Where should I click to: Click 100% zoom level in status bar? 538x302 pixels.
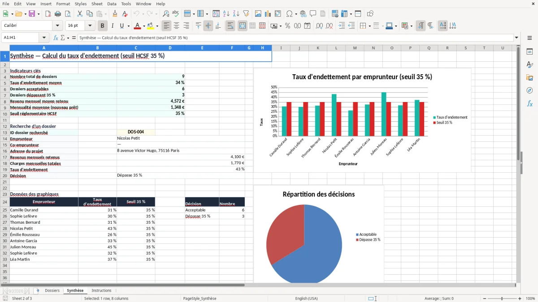[530, 298]
